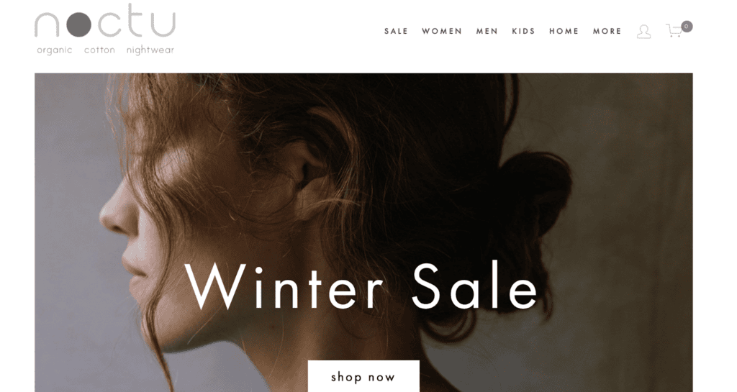
Task: Click the shop now button
Action: pos(363,376)
